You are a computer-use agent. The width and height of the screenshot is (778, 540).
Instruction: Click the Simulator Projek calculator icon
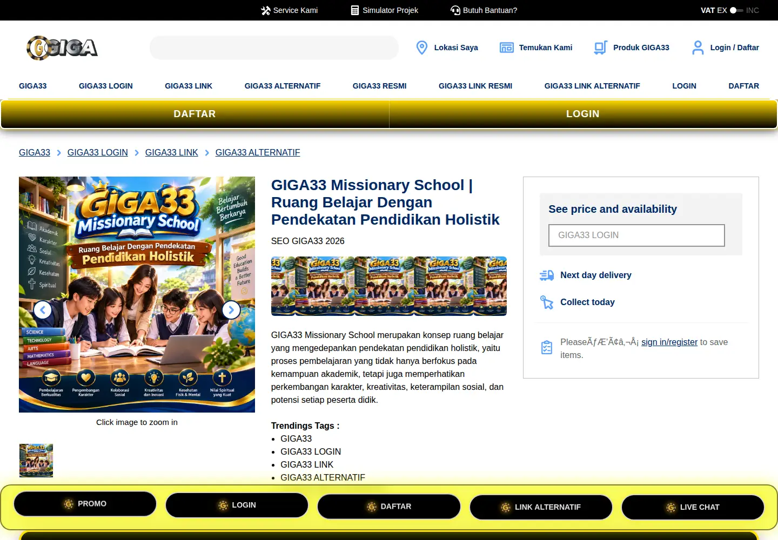coord(355,10)
